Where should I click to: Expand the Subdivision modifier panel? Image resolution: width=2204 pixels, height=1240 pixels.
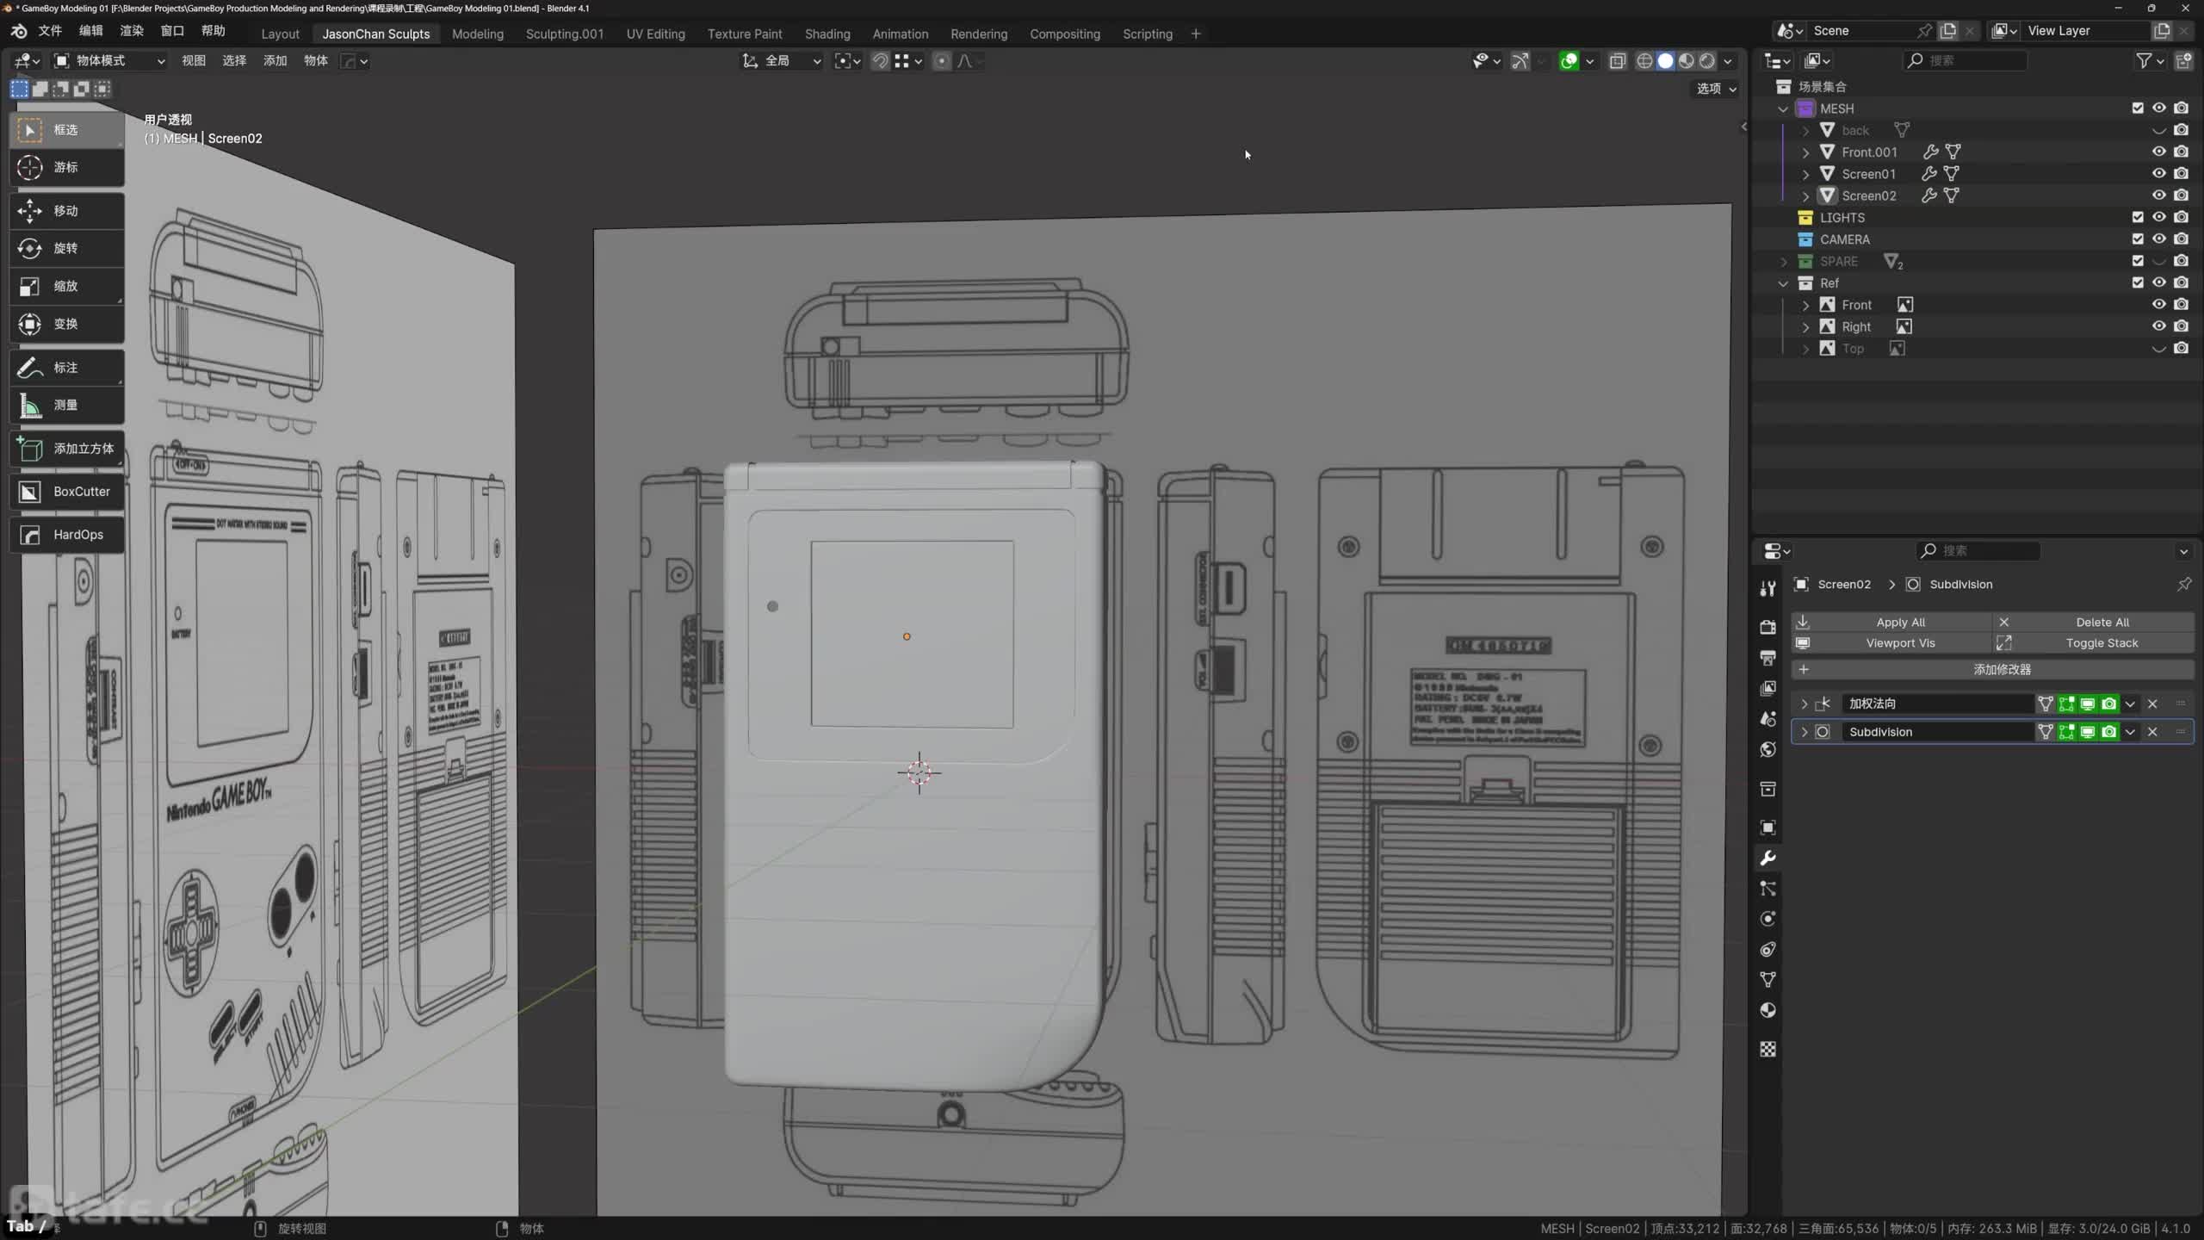tap(1805, 732)
